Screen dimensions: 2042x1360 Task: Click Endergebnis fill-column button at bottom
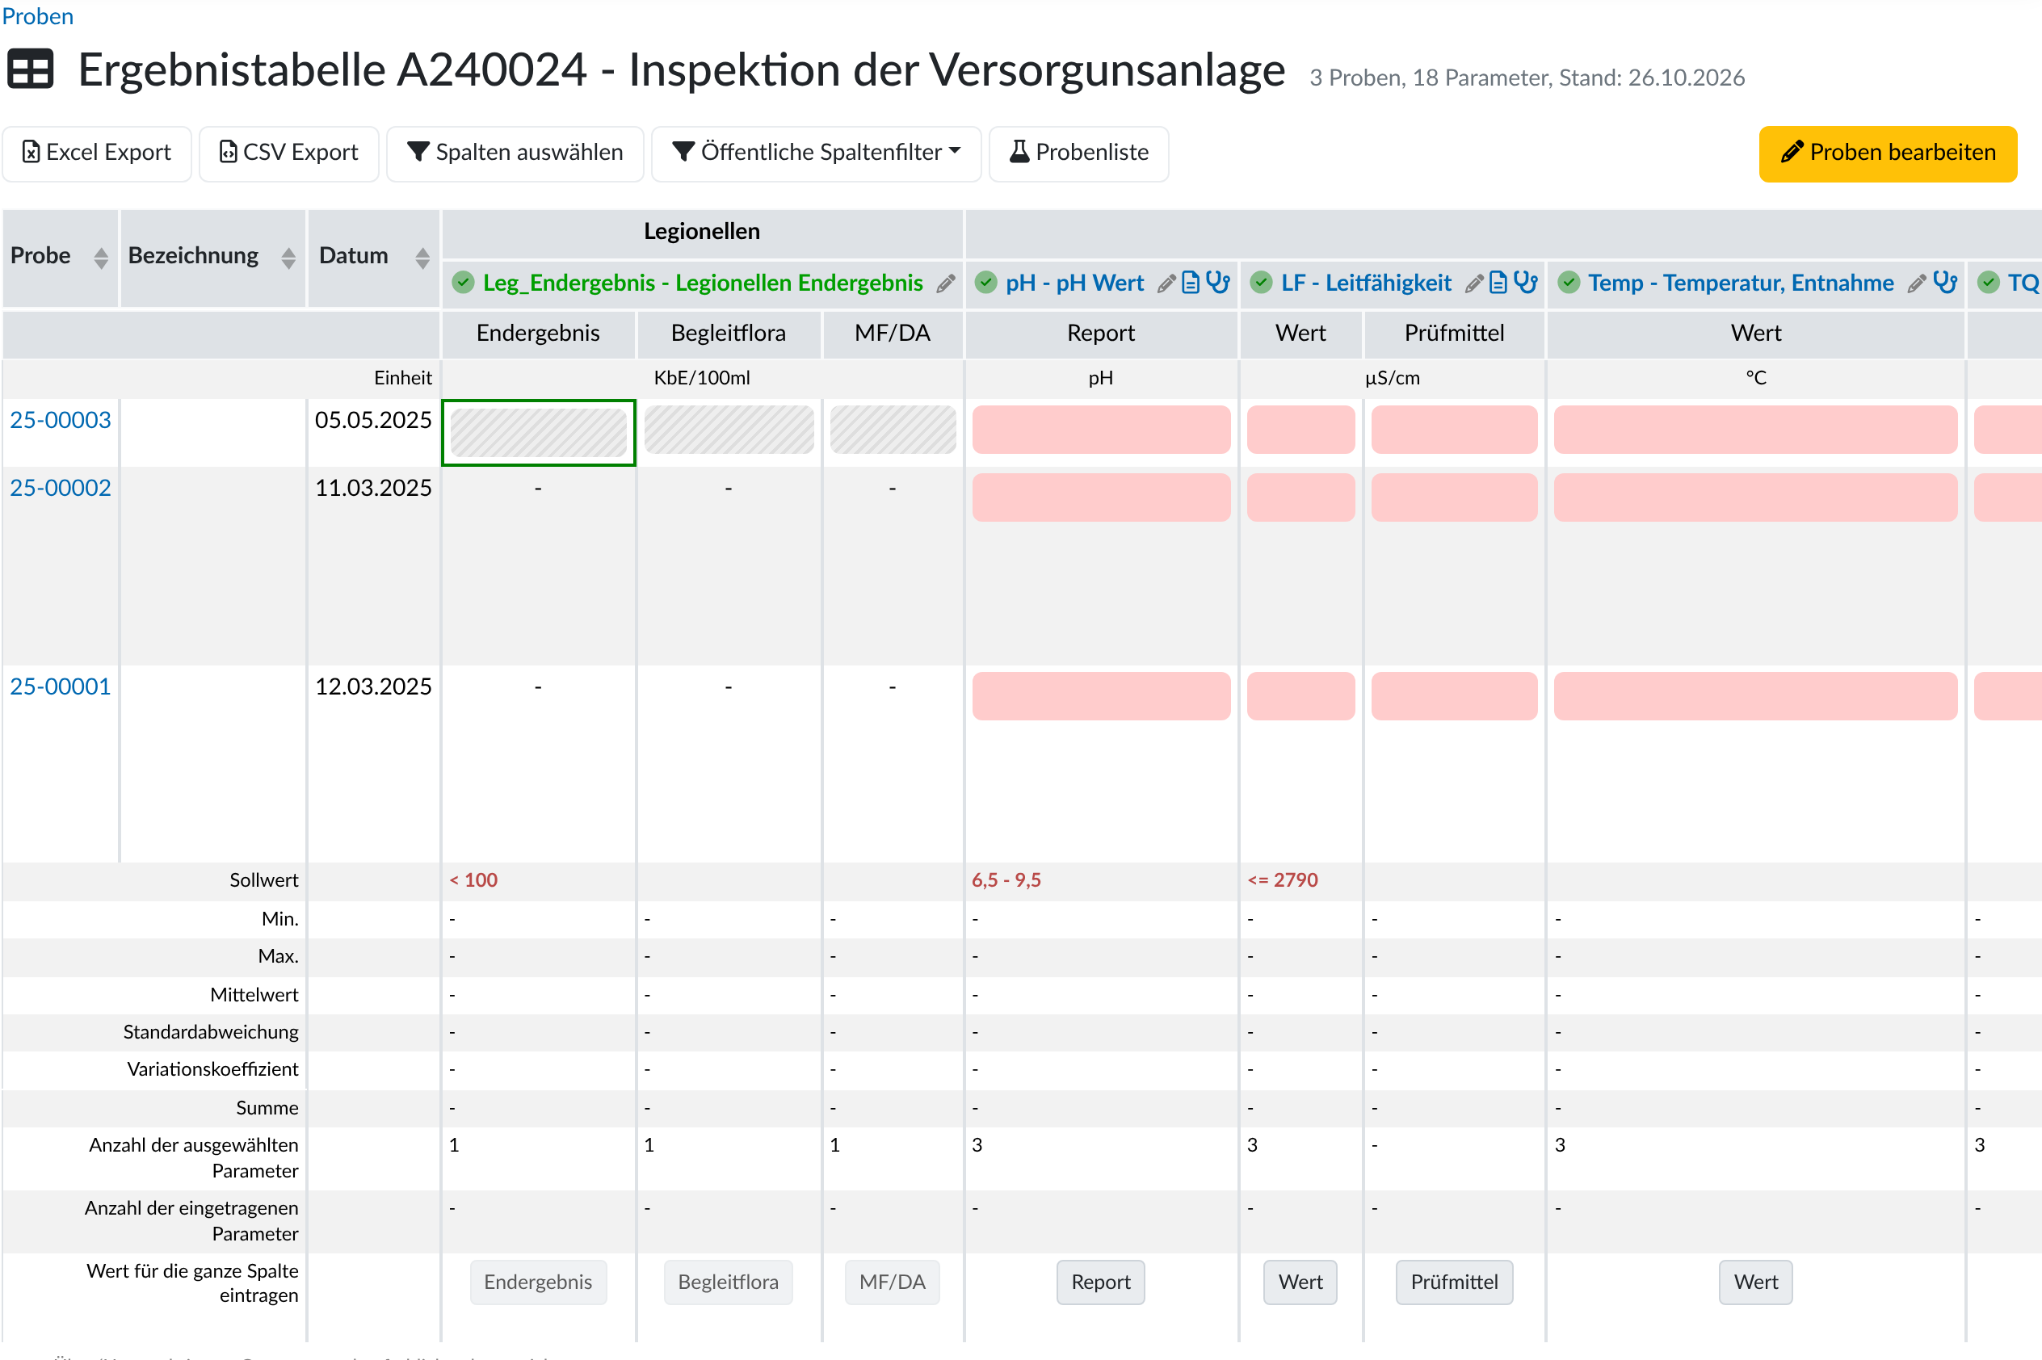pyautogui.click(x=539, y=1282)
